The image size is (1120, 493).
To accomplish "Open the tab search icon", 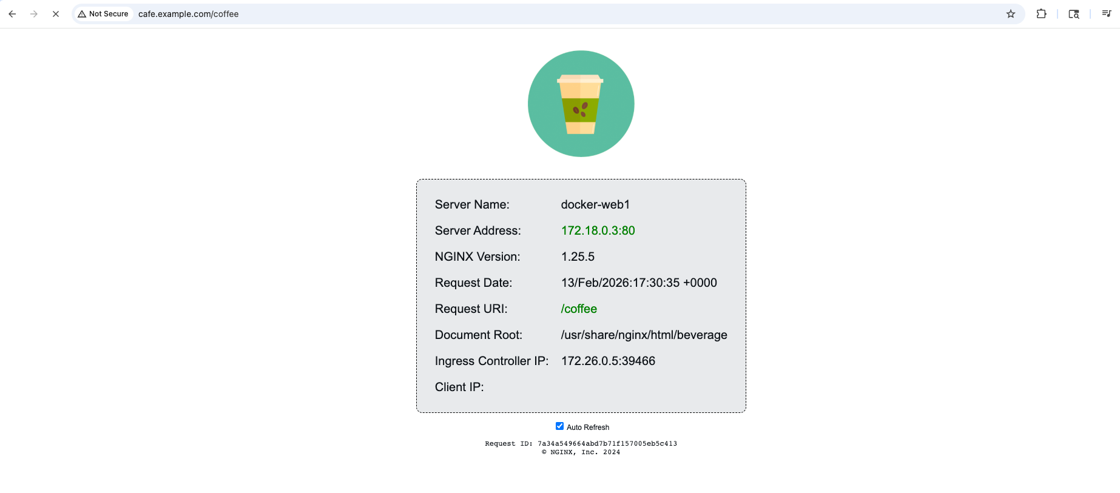I will point(1074,14).
